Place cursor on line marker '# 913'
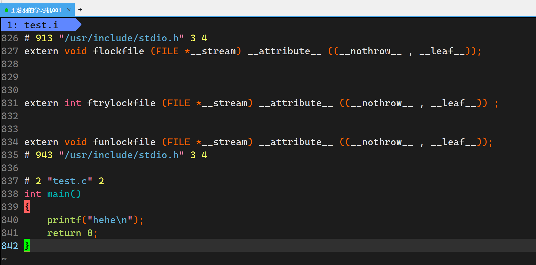 click(x=39, y=38)
